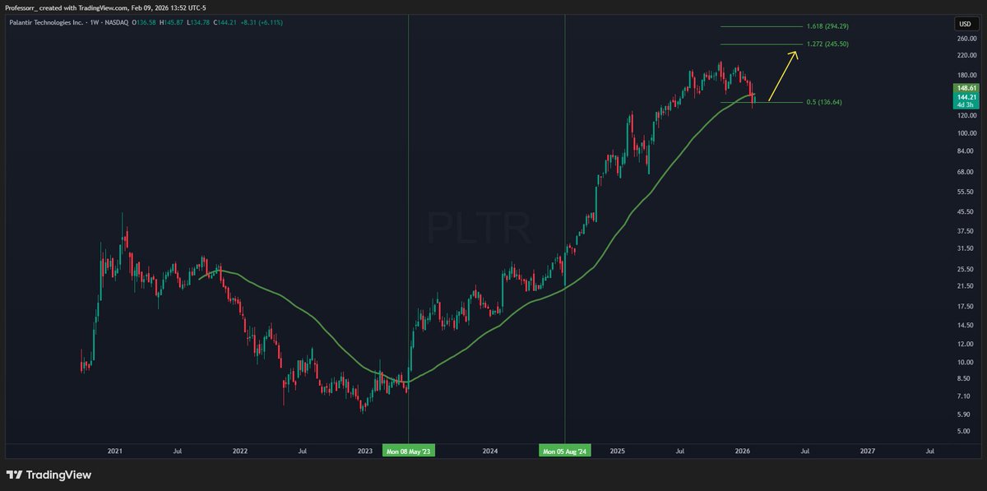This screenshot has height=491, width=987.
Task: Click 45.50 on the price axis
Action: [x=966, y=211]
